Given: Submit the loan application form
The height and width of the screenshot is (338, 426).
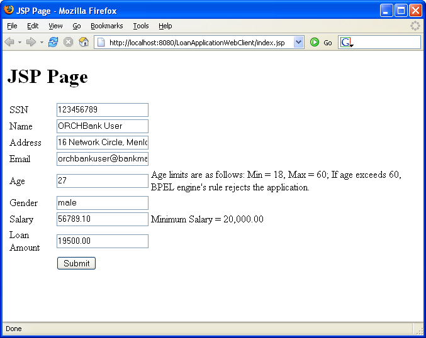Looking at the screenshot, I should click(x=76, y=263).
